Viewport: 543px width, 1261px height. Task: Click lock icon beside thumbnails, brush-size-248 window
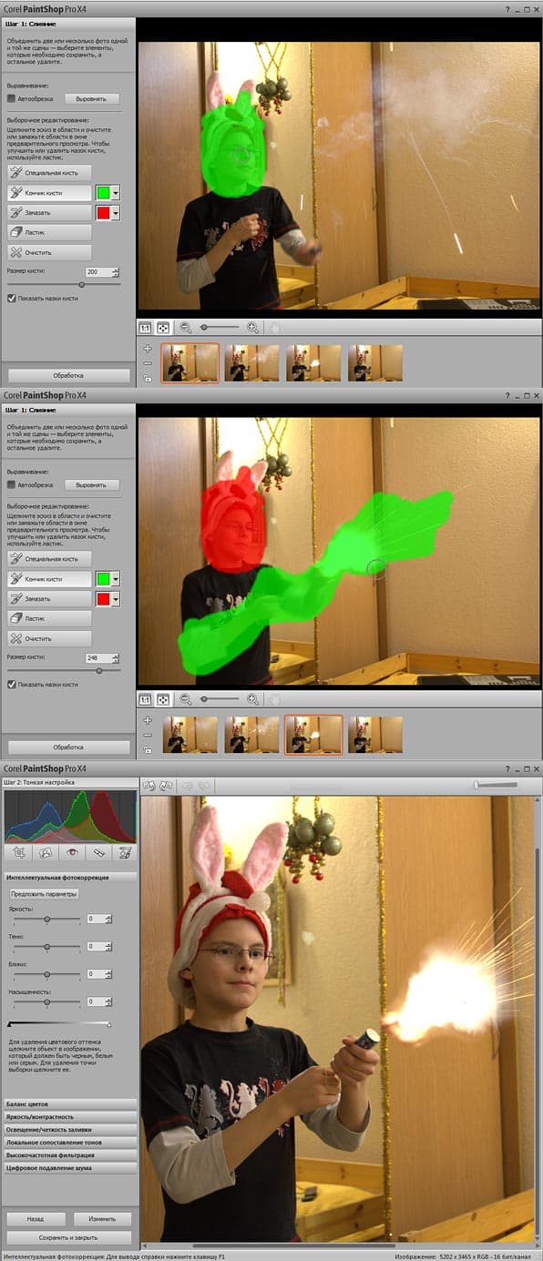[148, 749]
